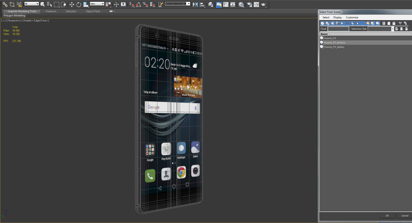Open the Object Paint tab
This screenshot has width=412, height=223.
[x=93, y=11]
